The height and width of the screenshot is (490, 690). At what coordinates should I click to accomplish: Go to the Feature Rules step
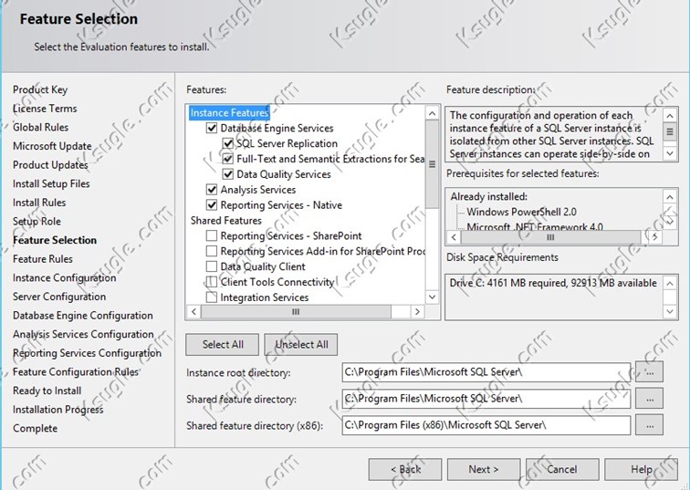point(43,259)
